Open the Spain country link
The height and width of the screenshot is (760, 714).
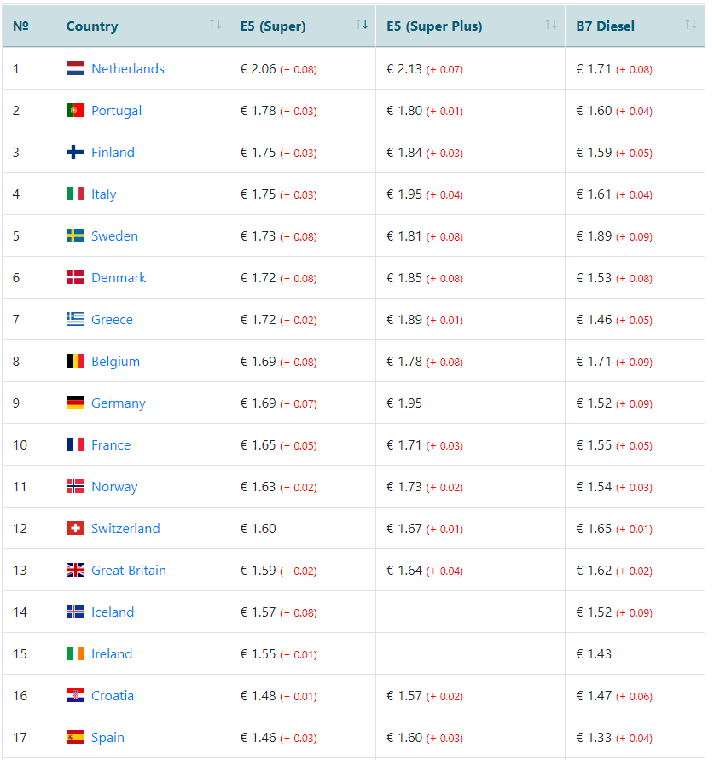point(107,737)
